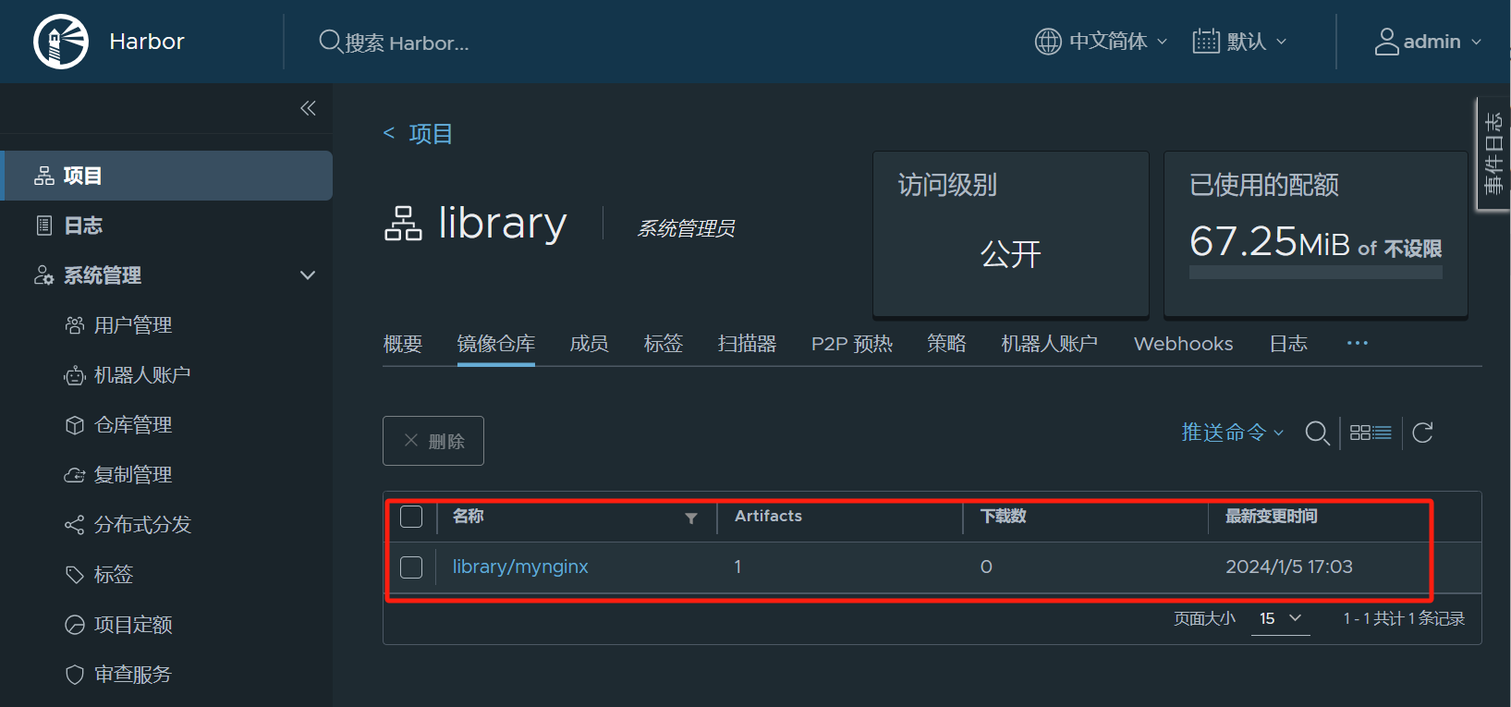The height and width of the screenshot is (707, 1511).
Task: Click the 删除 button
Action: (433, 441)
